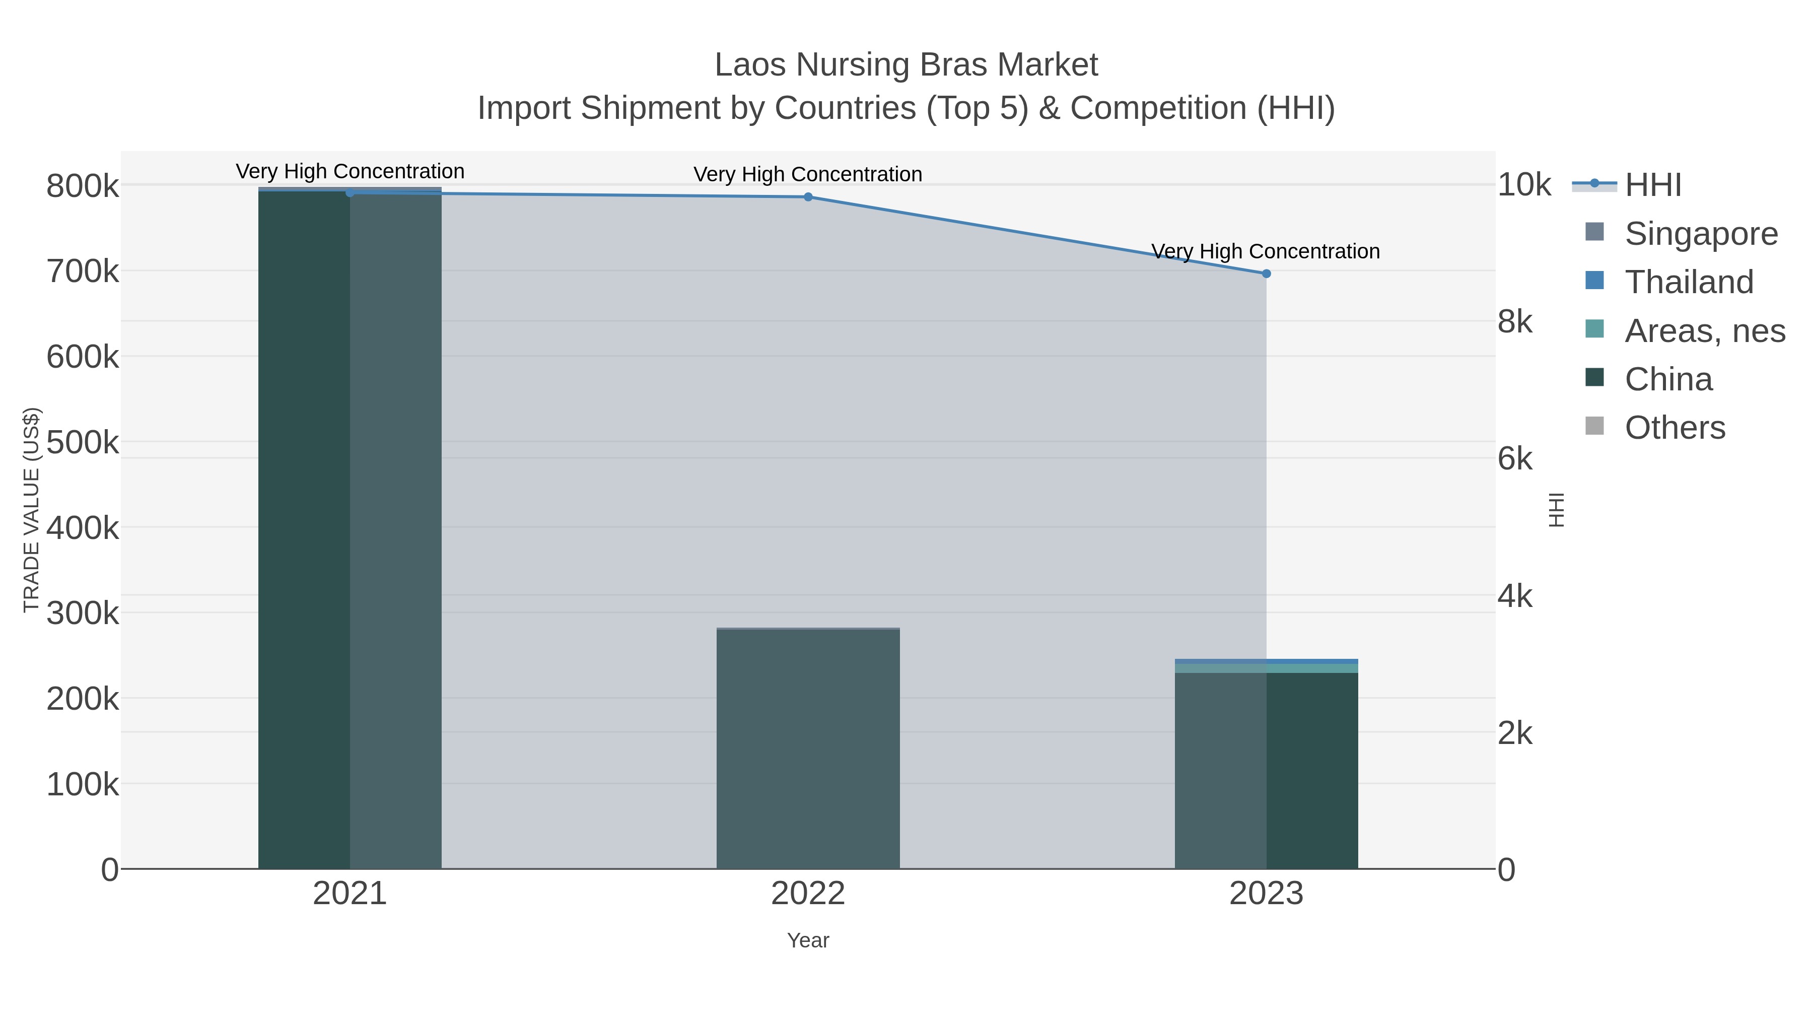The width and height of the screenshot is (1813, 1020).
Task: Click the Thailand blue legend swatch
Action: coord(1594,280)
